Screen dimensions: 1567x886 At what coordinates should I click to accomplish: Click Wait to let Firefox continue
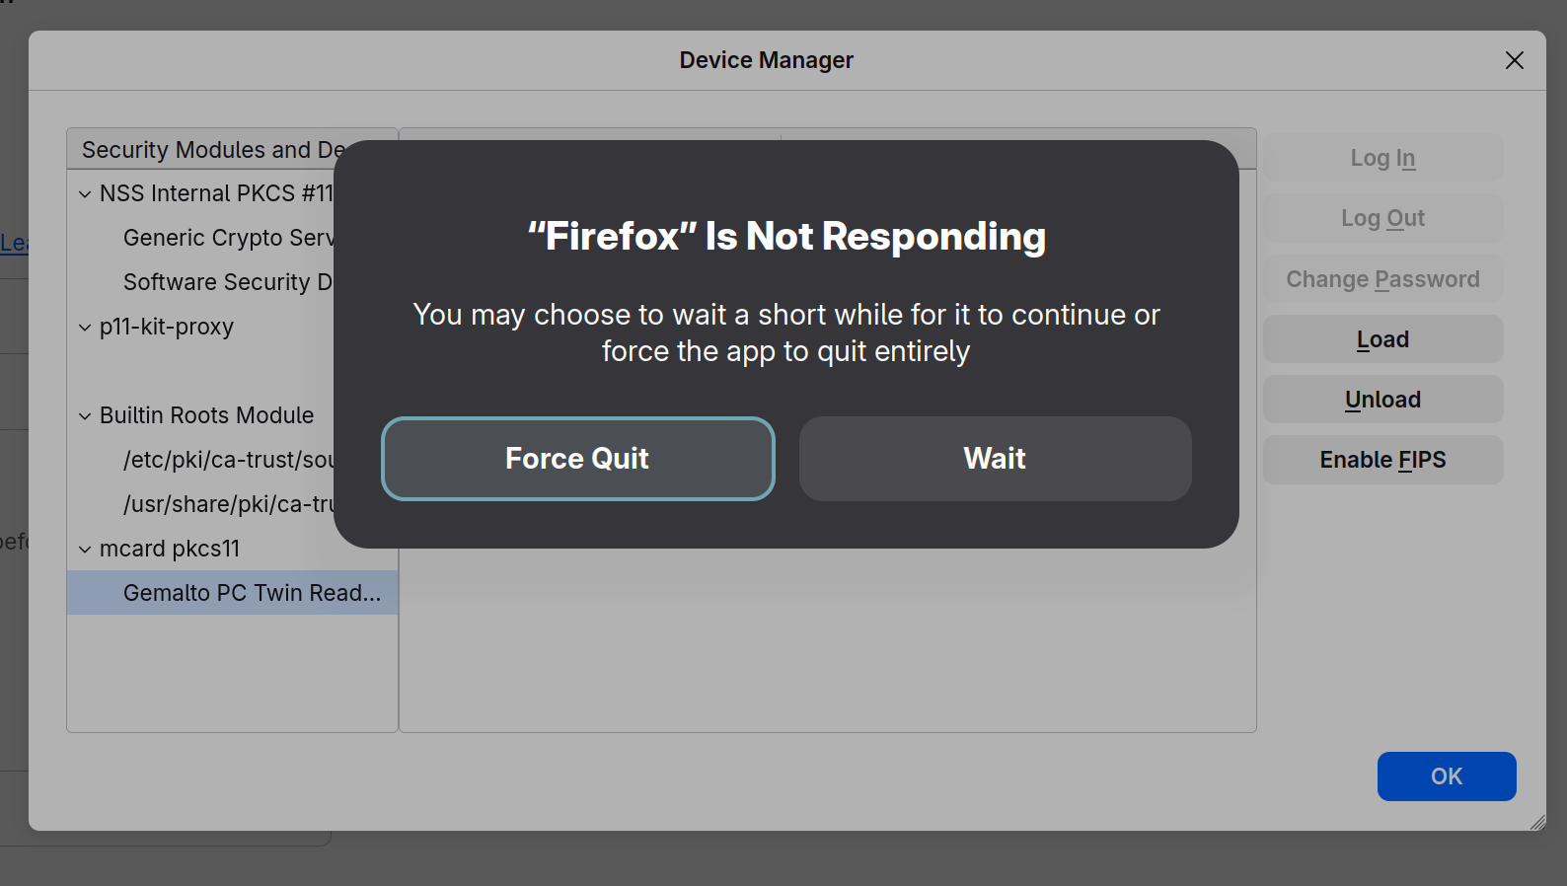(994, 459)
